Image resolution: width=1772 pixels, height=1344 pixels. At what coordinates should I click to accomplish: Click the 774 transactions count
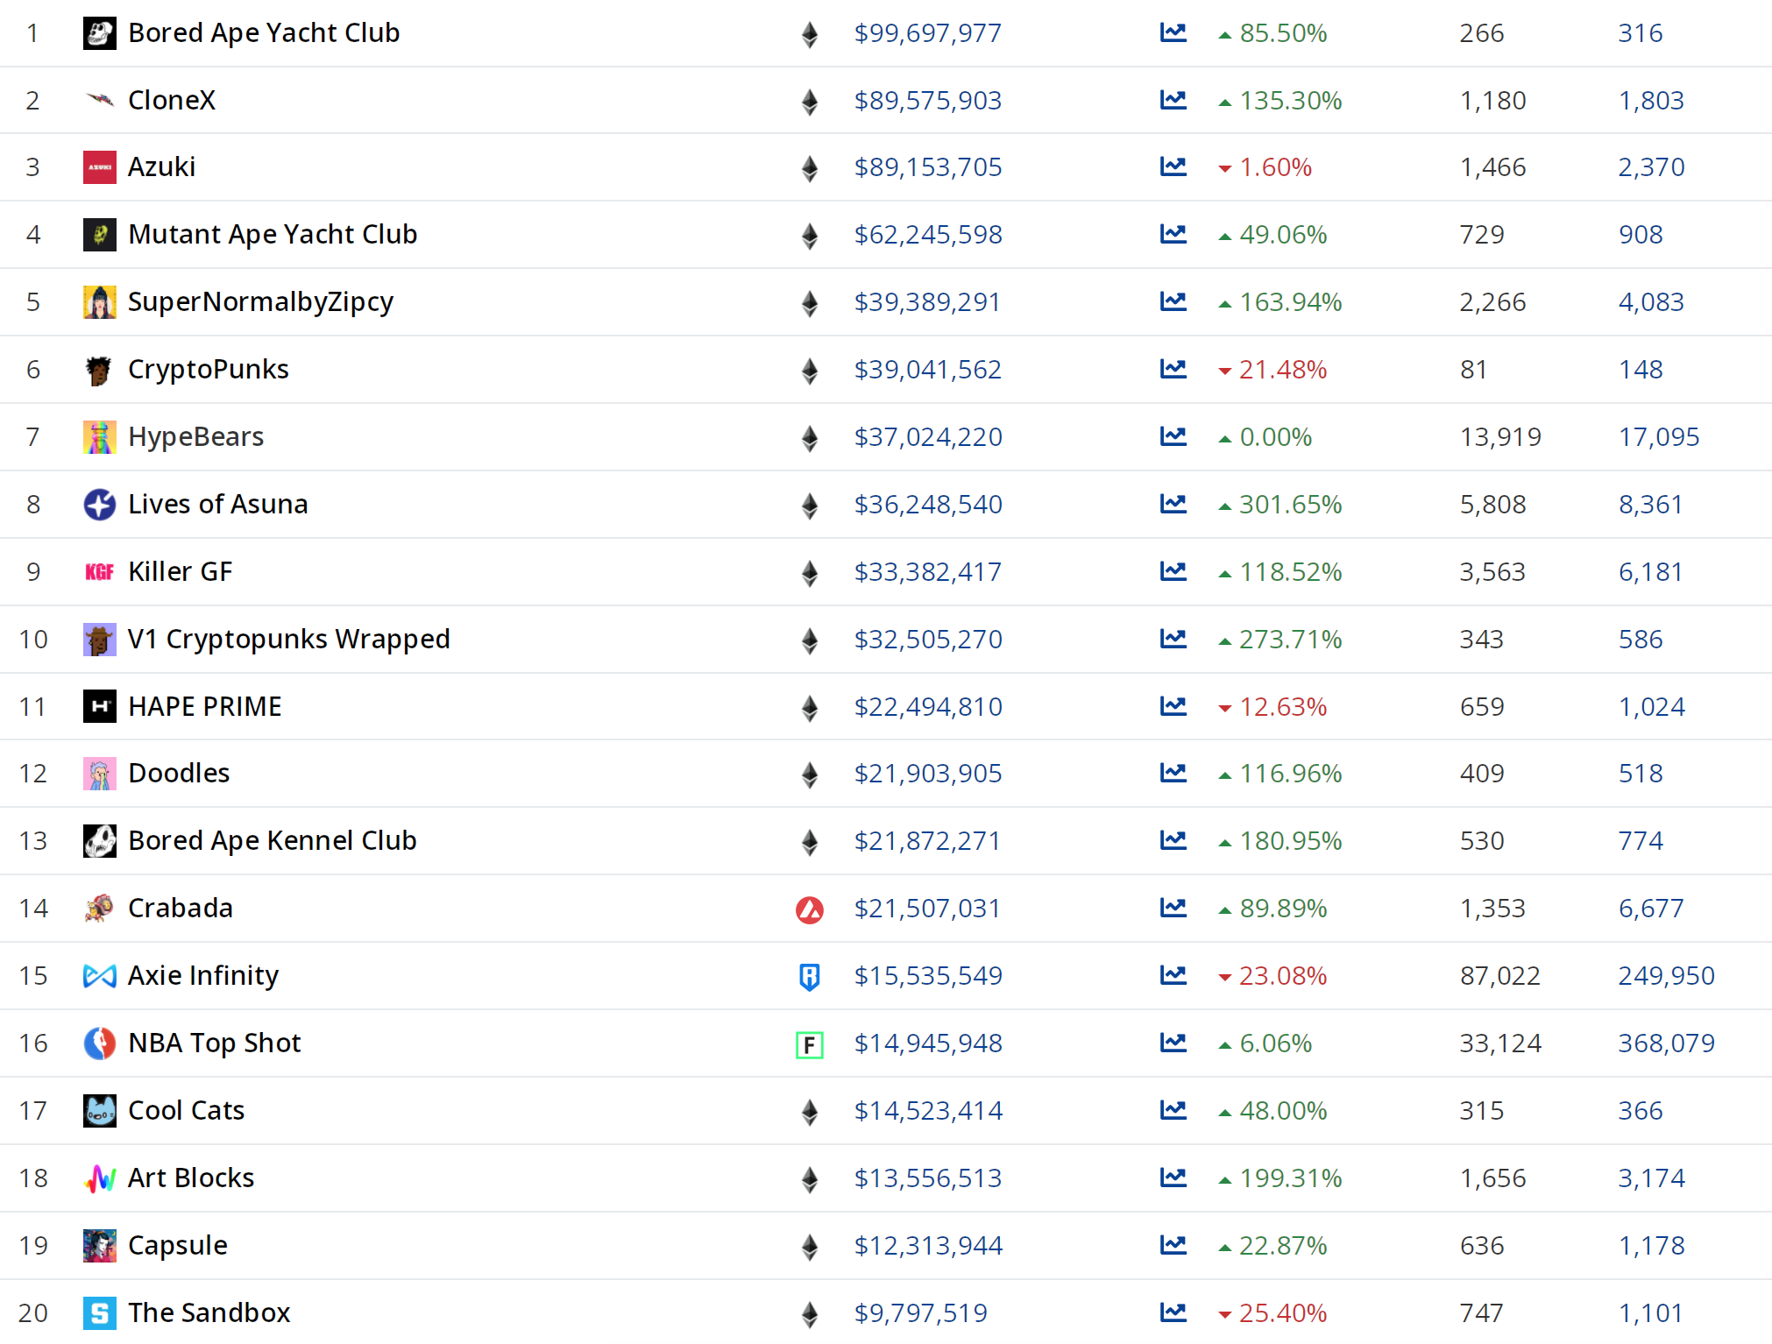(1640, 841)
